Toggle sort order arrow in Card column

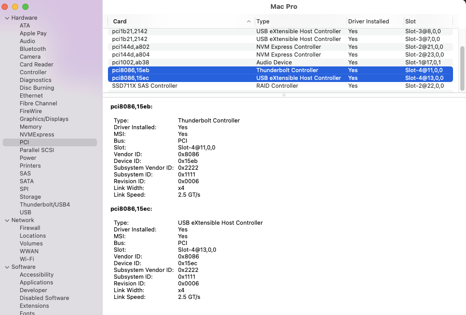pyautogui.click(x=249, y=21)
